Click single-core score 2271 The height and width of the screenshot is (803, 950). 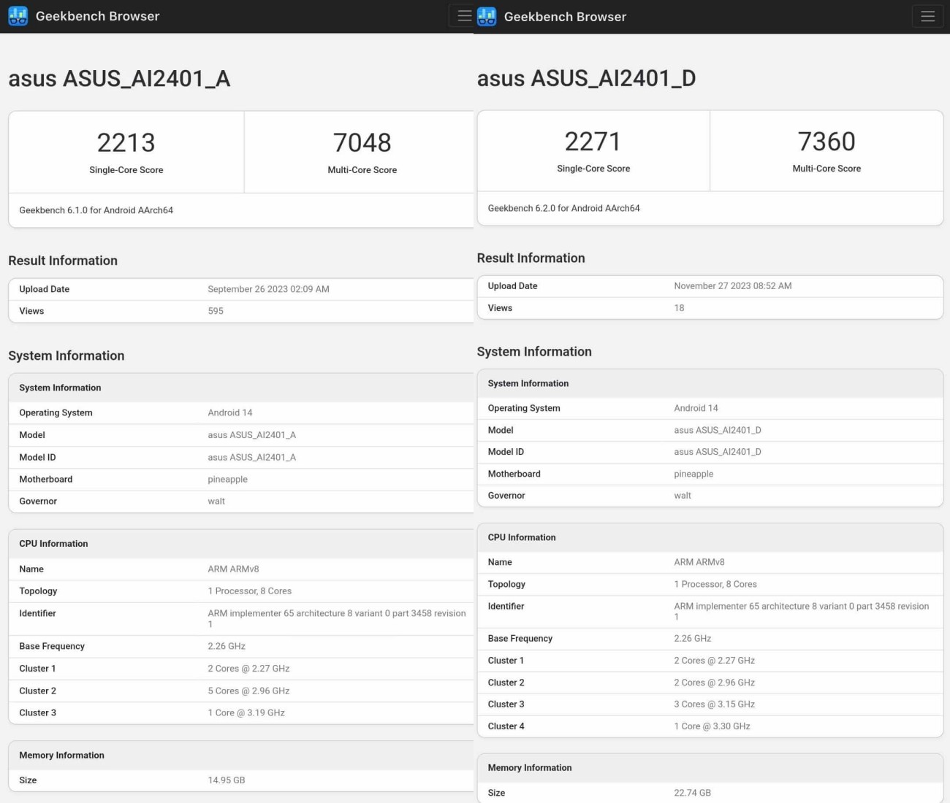click(x=593, y=141)
